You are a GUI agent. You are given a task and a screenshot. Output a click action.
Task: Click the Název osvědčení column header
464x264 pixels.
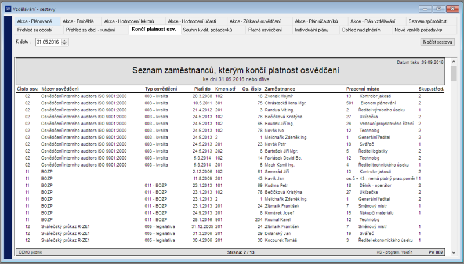[x=60, y=89]
